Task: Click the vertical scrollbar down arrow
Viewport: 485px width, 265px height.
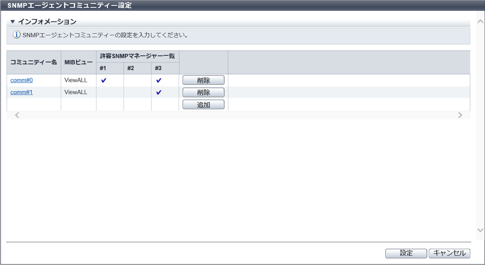Action: point(480,230)
